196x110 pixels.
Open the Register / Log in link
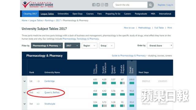(x=165, y=5)
